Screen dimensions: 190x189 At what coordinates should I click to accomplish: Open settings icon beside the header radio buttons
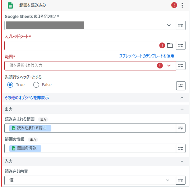click(181, 86)
